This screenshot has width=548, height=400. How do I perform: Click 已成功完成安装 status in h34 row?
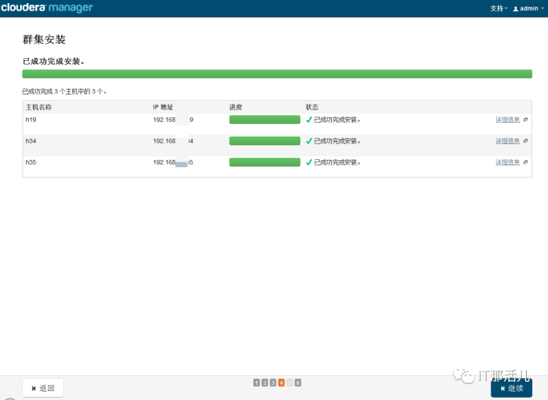pyautogui.click(x=337, y=141)
